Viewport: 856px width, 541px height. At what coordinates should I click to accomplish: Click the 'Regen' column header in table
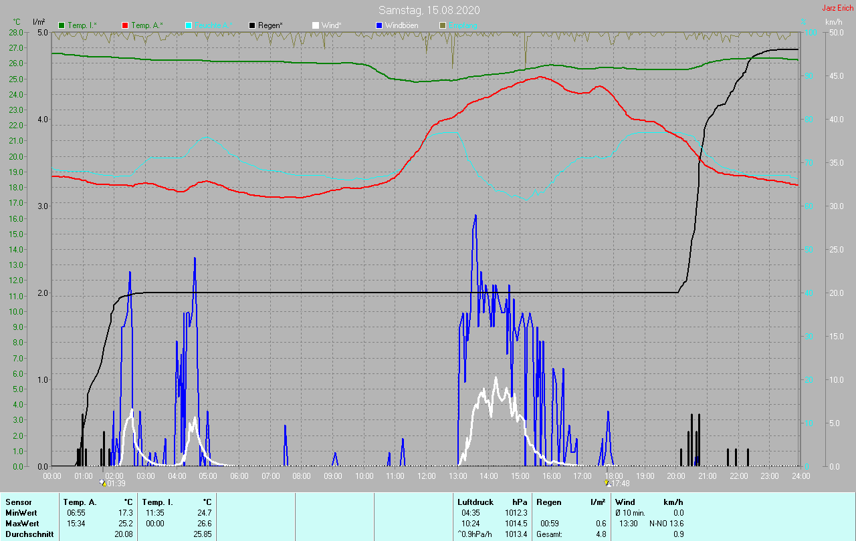548,502
